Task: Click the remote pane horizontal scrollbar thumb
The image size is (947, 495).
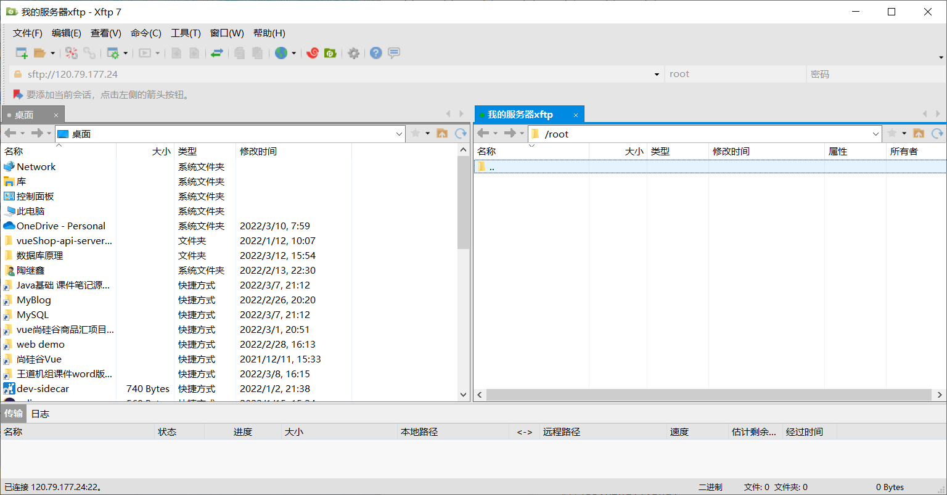Action: [x=708, y=395]
